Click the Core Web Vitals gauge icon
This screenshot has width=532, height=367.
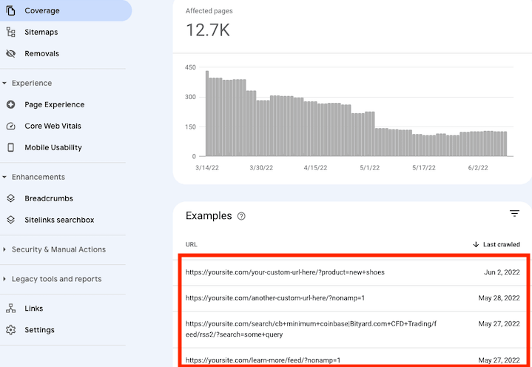tap(10, 126)
